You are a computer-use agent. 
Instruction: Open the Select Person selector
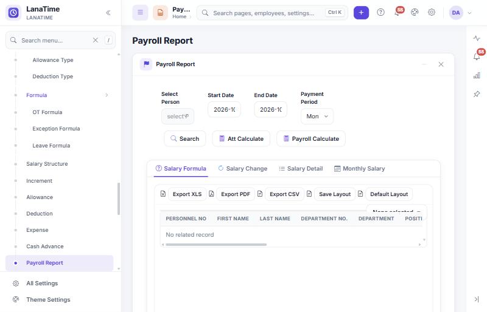tap(178, 117)
